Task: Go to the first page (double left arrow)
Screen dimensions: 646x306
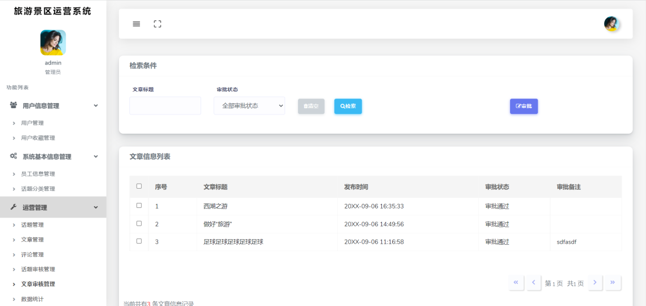Action: [x=516, y=283]
